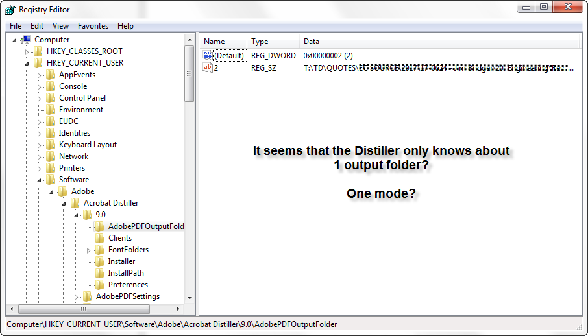Screen dimensions: 588x336
Task: Click the Registry Editor title bar icon
Action: (10, 9)
